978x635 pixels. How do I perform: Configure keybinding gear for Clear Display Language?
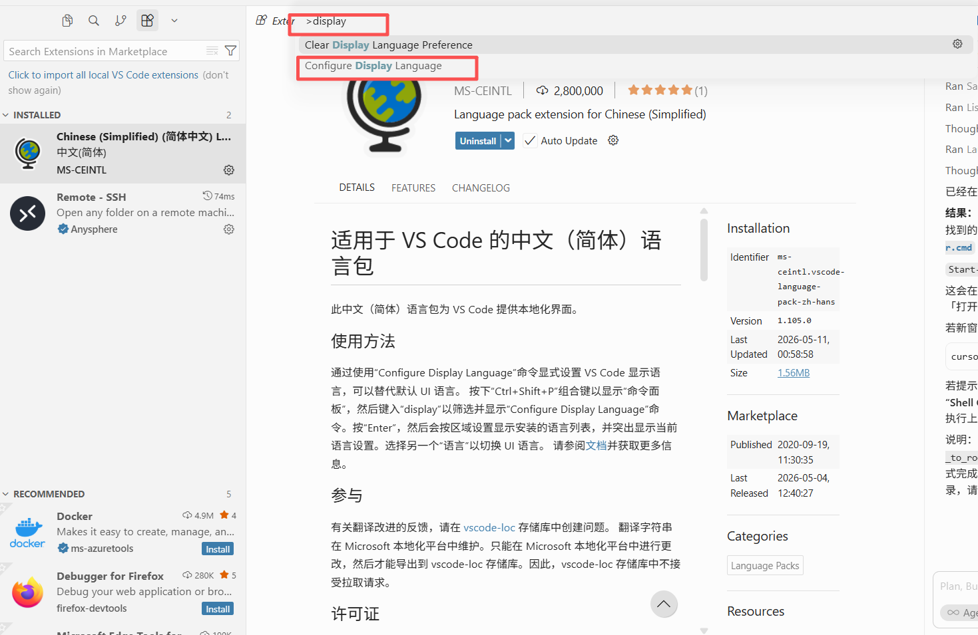point(957,44)
